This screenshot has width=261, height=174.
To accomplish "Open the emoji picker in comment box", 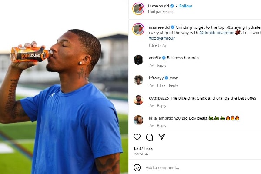I will [x=137, y=167].
